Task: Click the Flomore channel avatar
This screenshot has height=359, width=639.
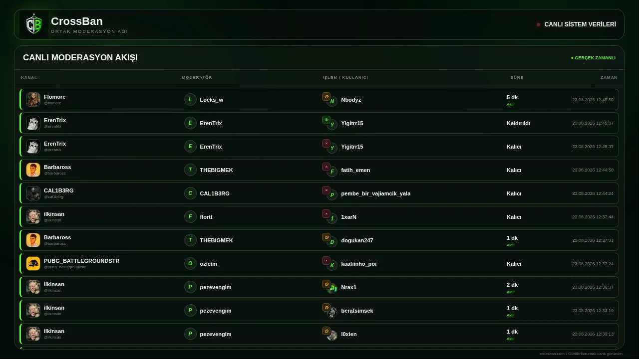Action: click(x=33, y=99)
